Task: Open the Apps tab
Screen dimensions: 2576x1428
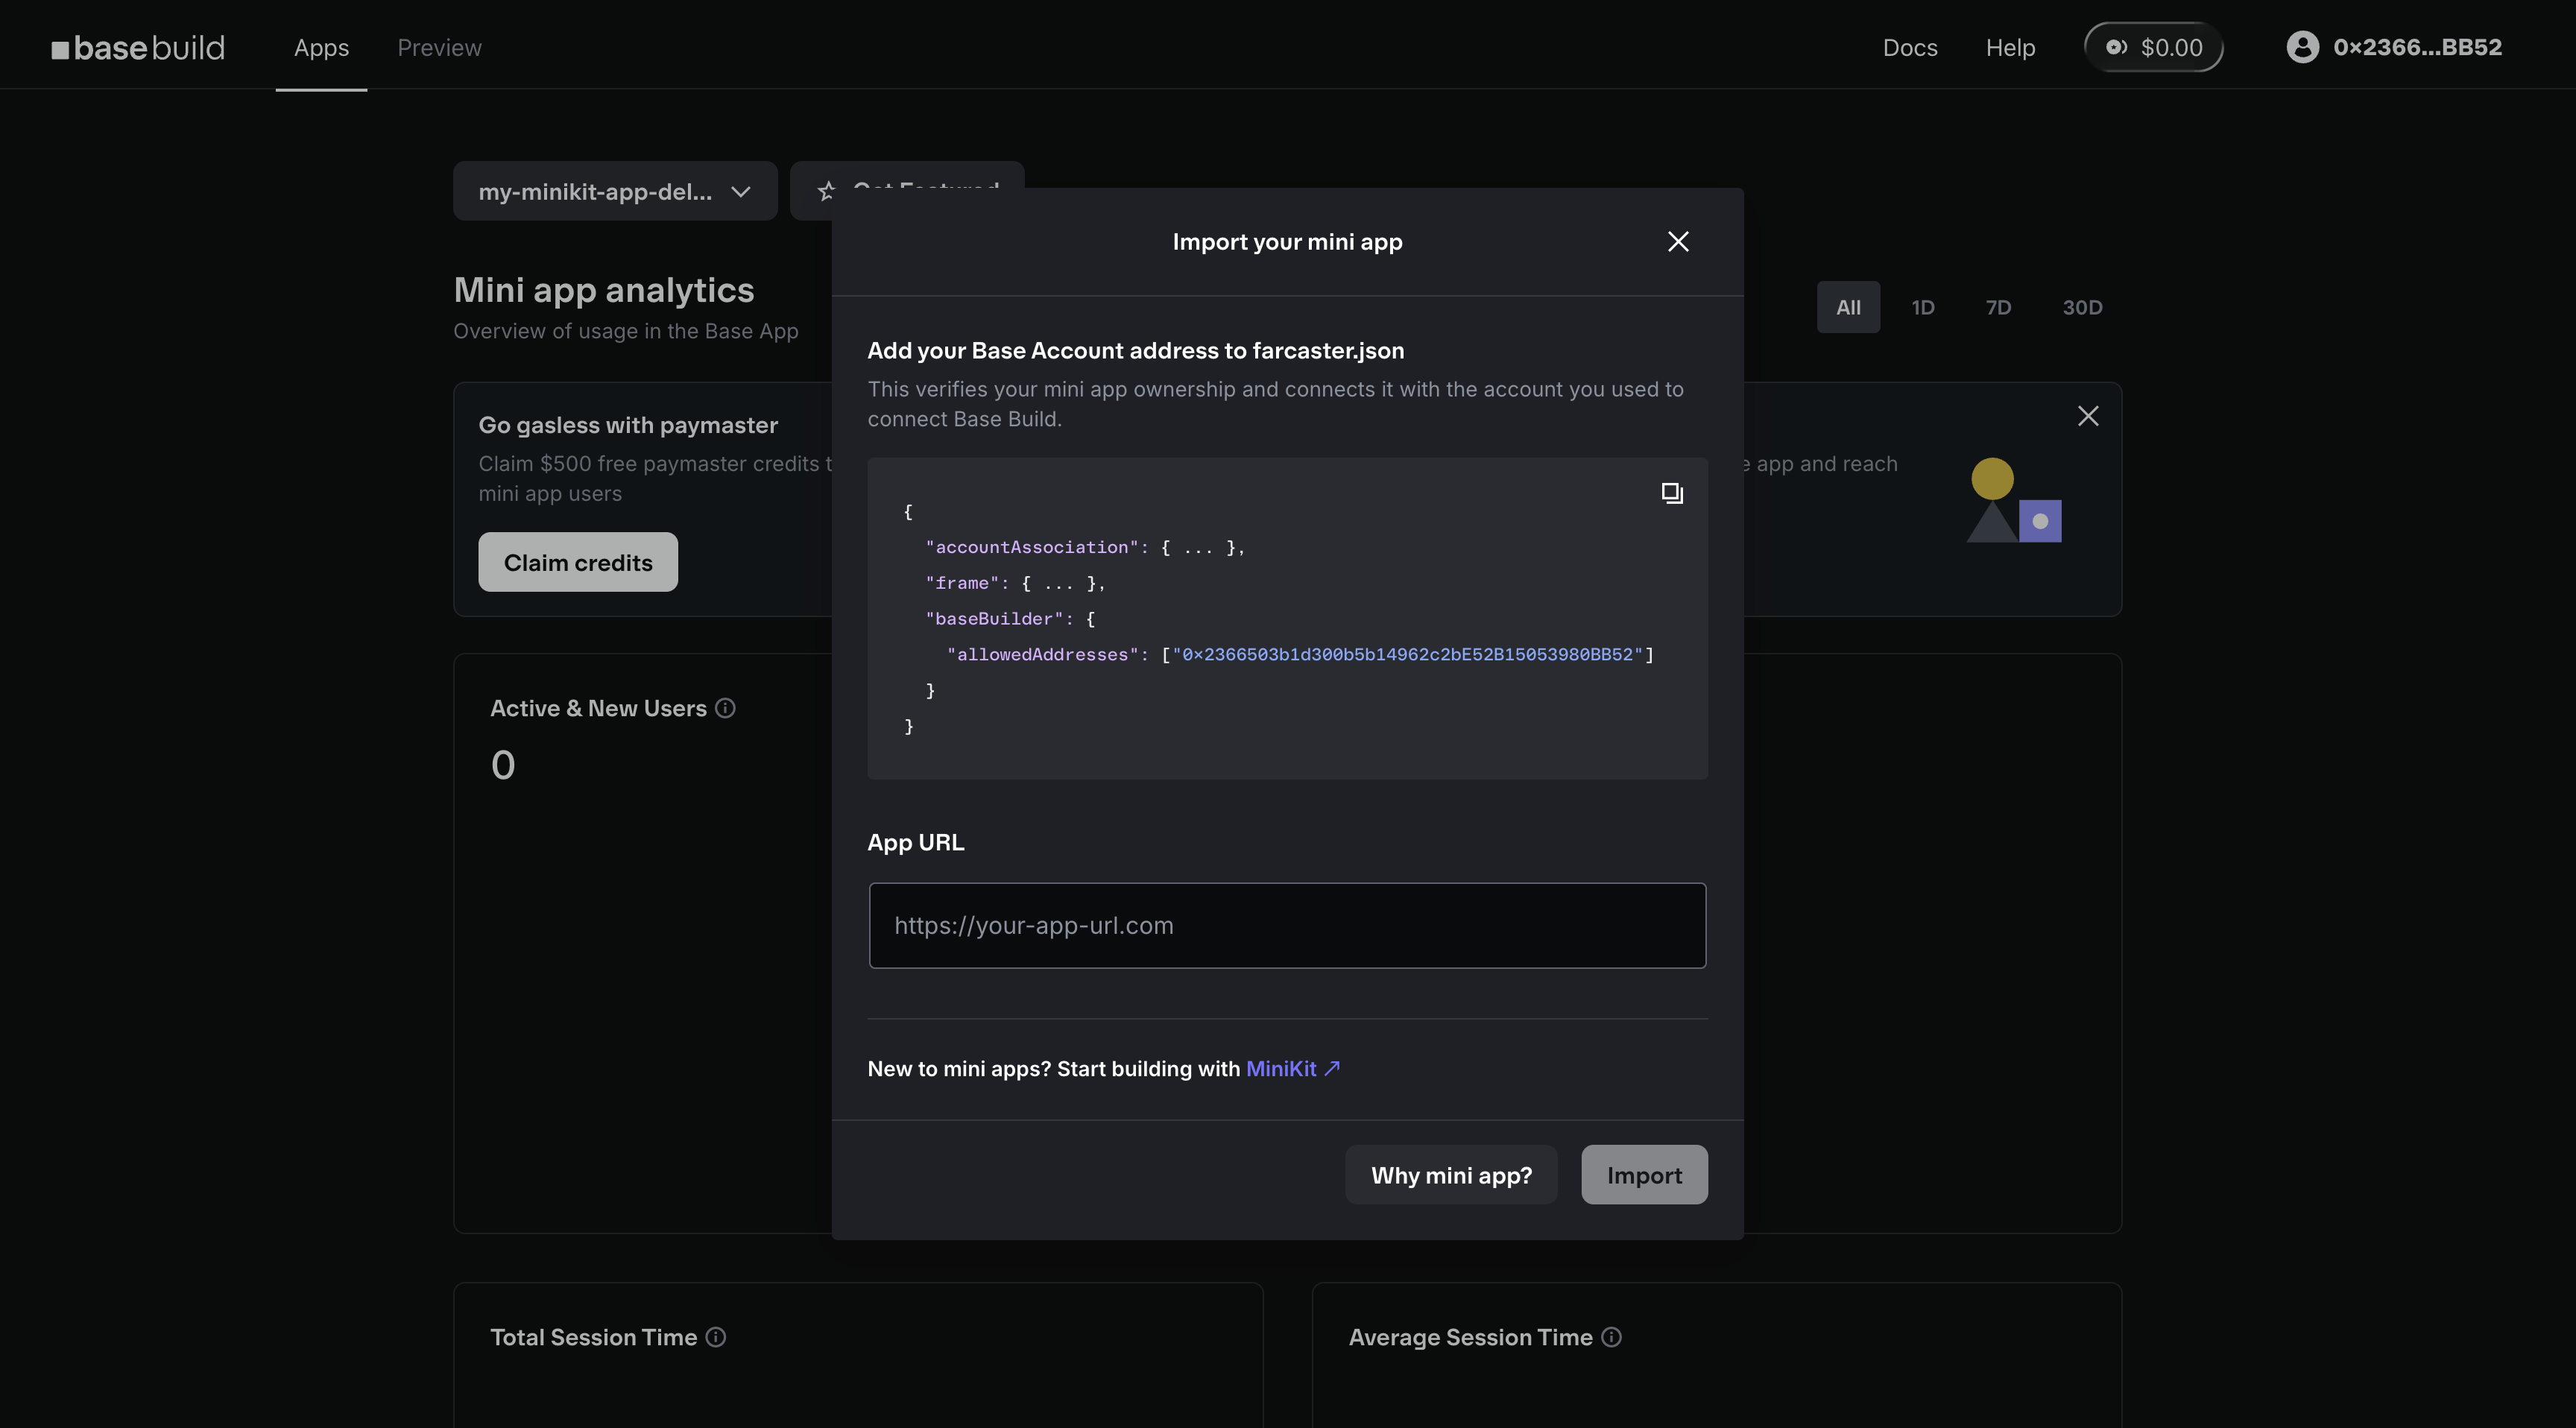Action: (321, 48)
